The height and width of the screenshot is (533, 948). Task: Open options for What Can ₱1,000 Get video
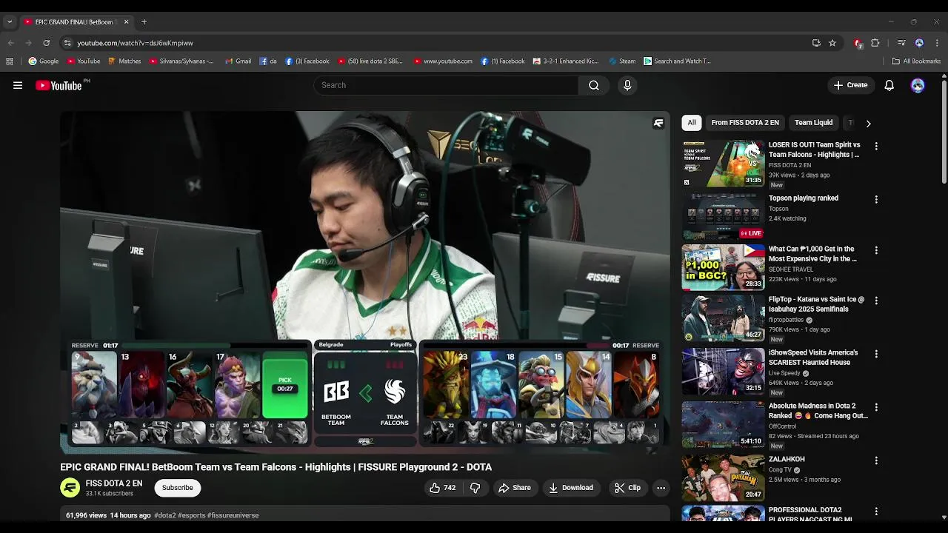point(876,250)
